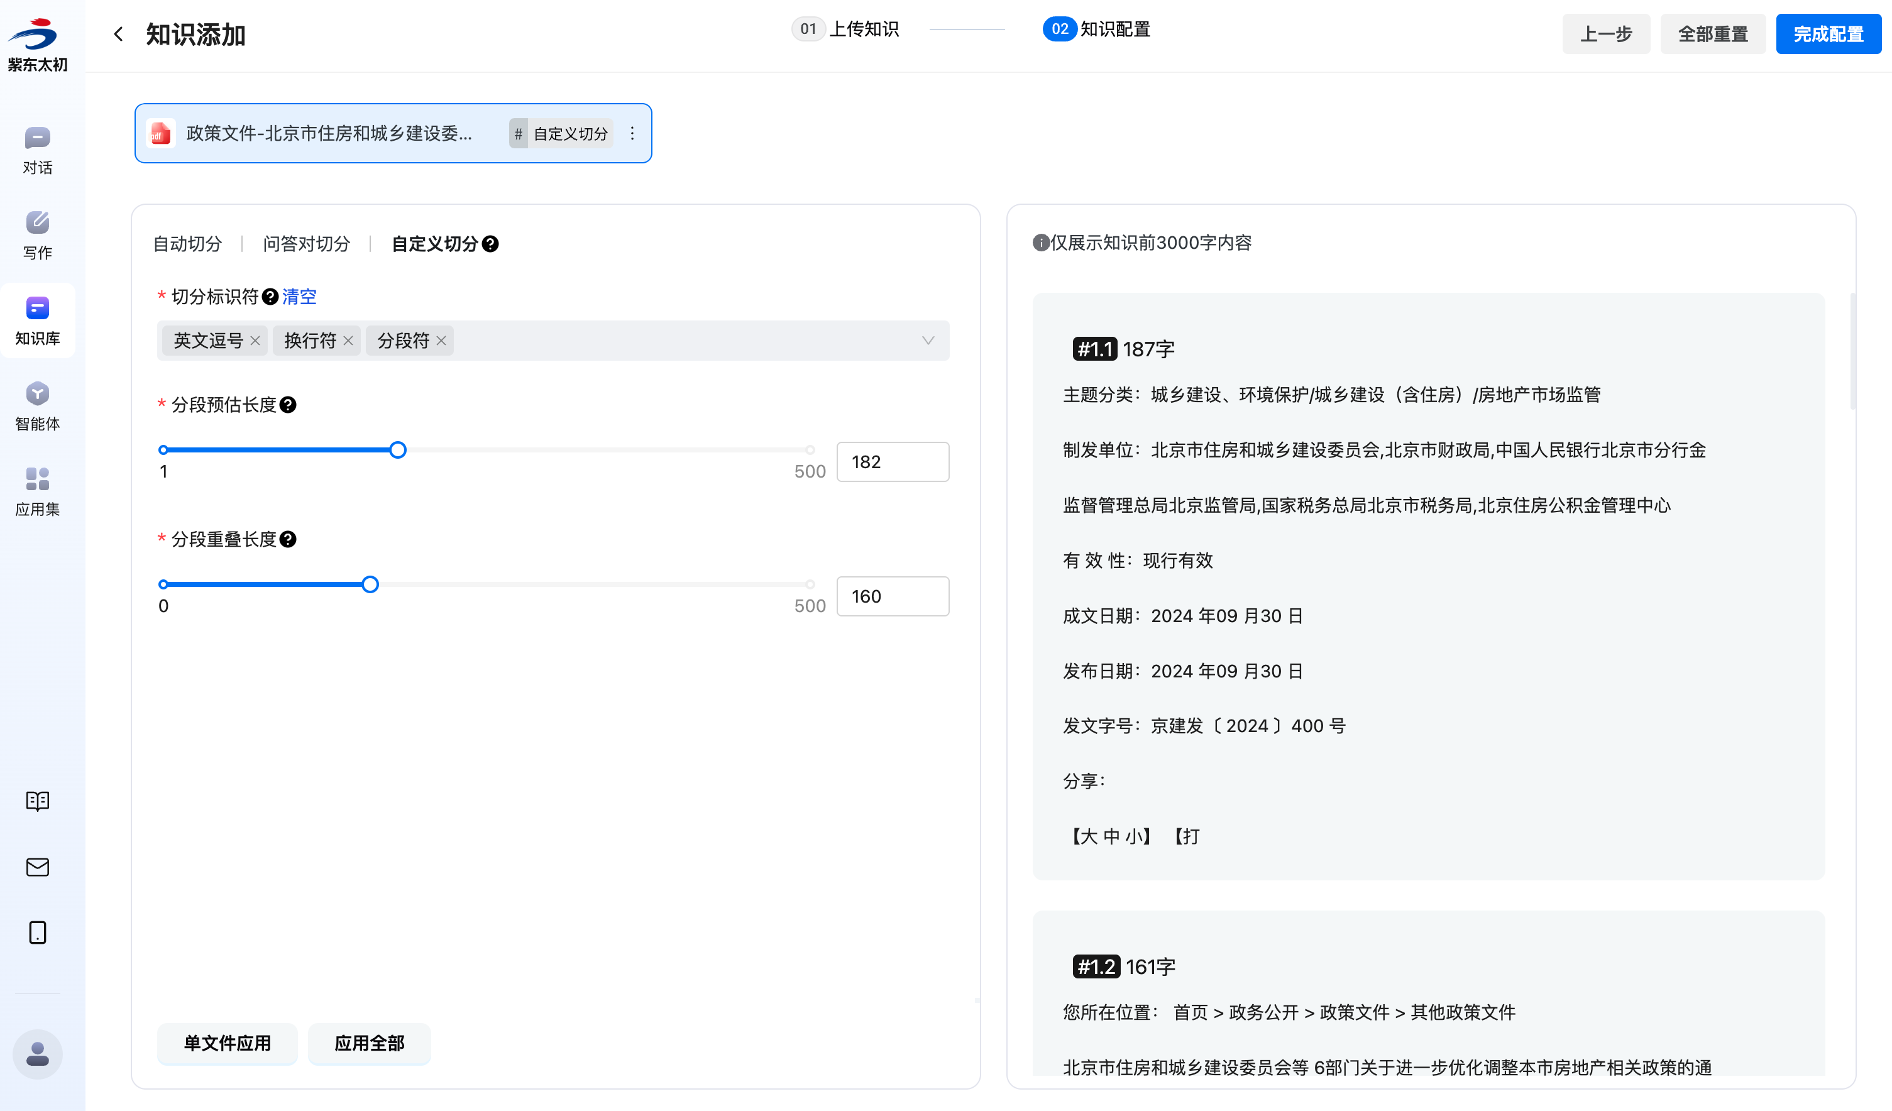
Task: Select the 政策文件 PDF file card
Action: 393,134
